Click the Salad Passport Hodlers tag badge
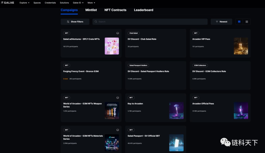The width and height of the screenshot is (265, 153). 138,65
